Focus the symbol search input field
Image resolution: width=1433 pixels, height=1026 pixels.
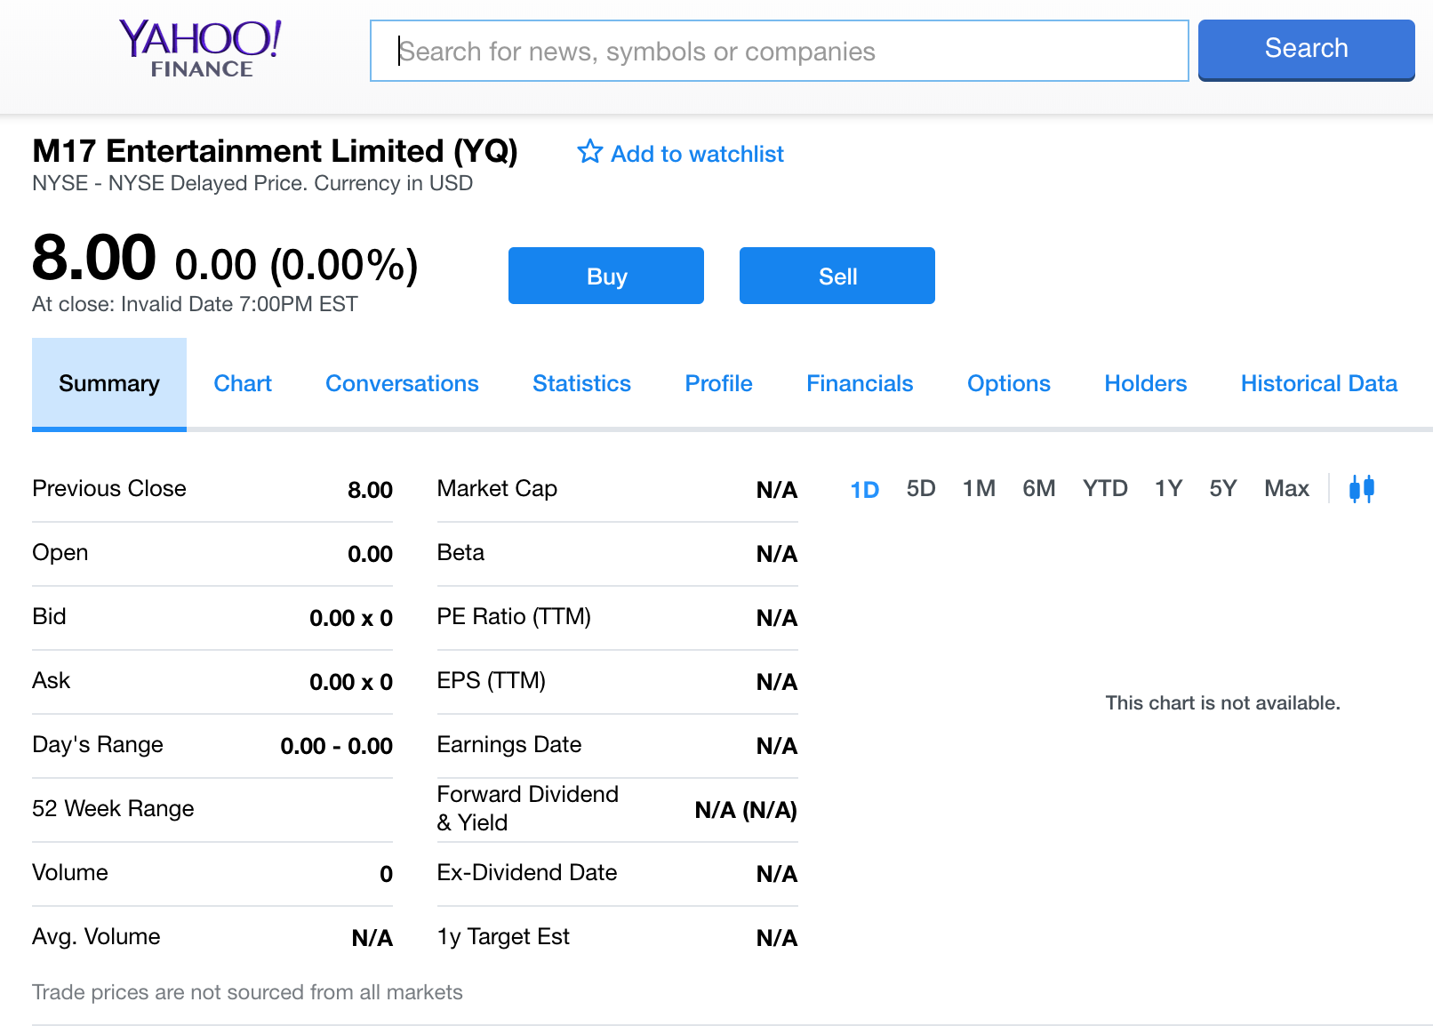tap(779, 51)
